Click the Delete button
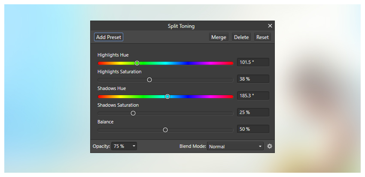This screenshot has height=177, width=365. click(x=241, y=37)
